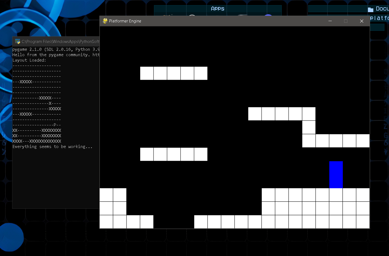Click the Everything seems to be working console line
The image size is (389, 256).
(x=52, y=146)
